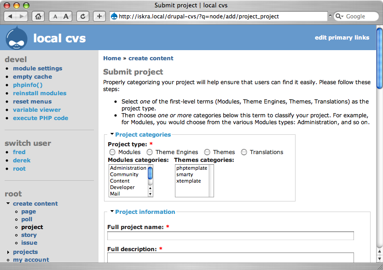Click the edit primary links link
The image size is (383, 270).
pos(342,38)
